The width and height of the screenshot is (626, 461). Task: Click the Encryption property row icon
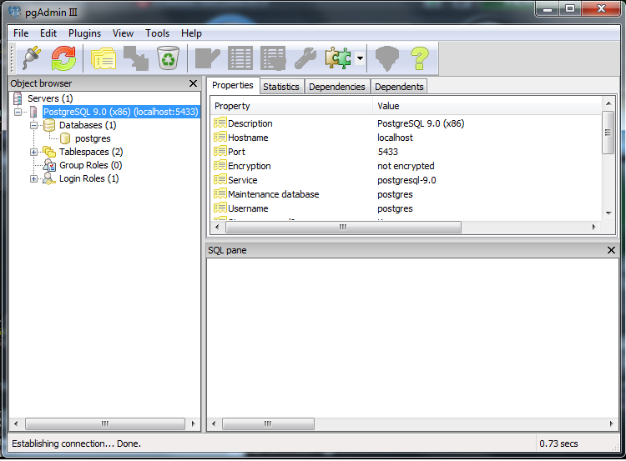[220, 166]
